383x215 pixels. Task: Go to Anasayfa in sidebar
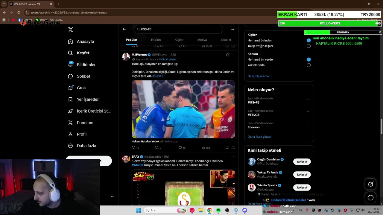pyautogui.click(x=81, y=41)
